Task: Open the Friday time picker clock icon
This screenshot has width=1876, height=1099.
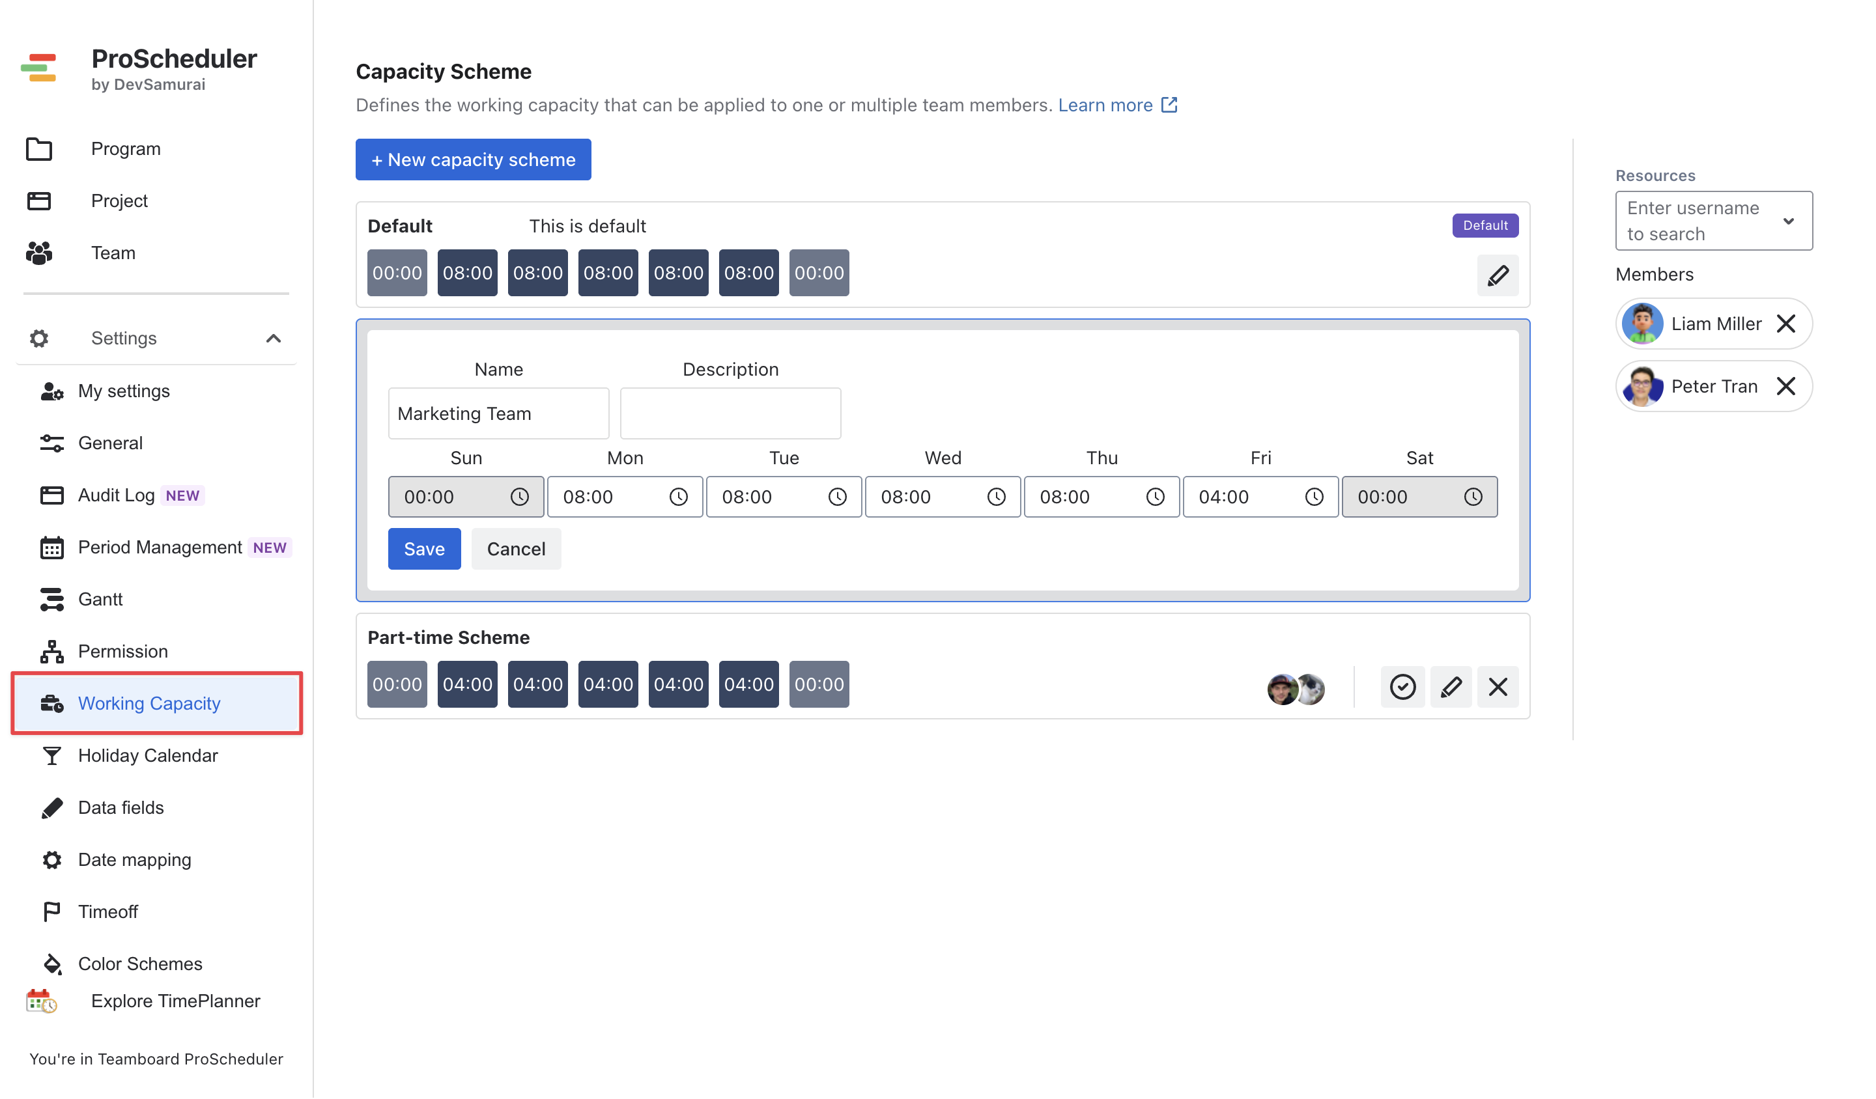Action: point(1314,497)
